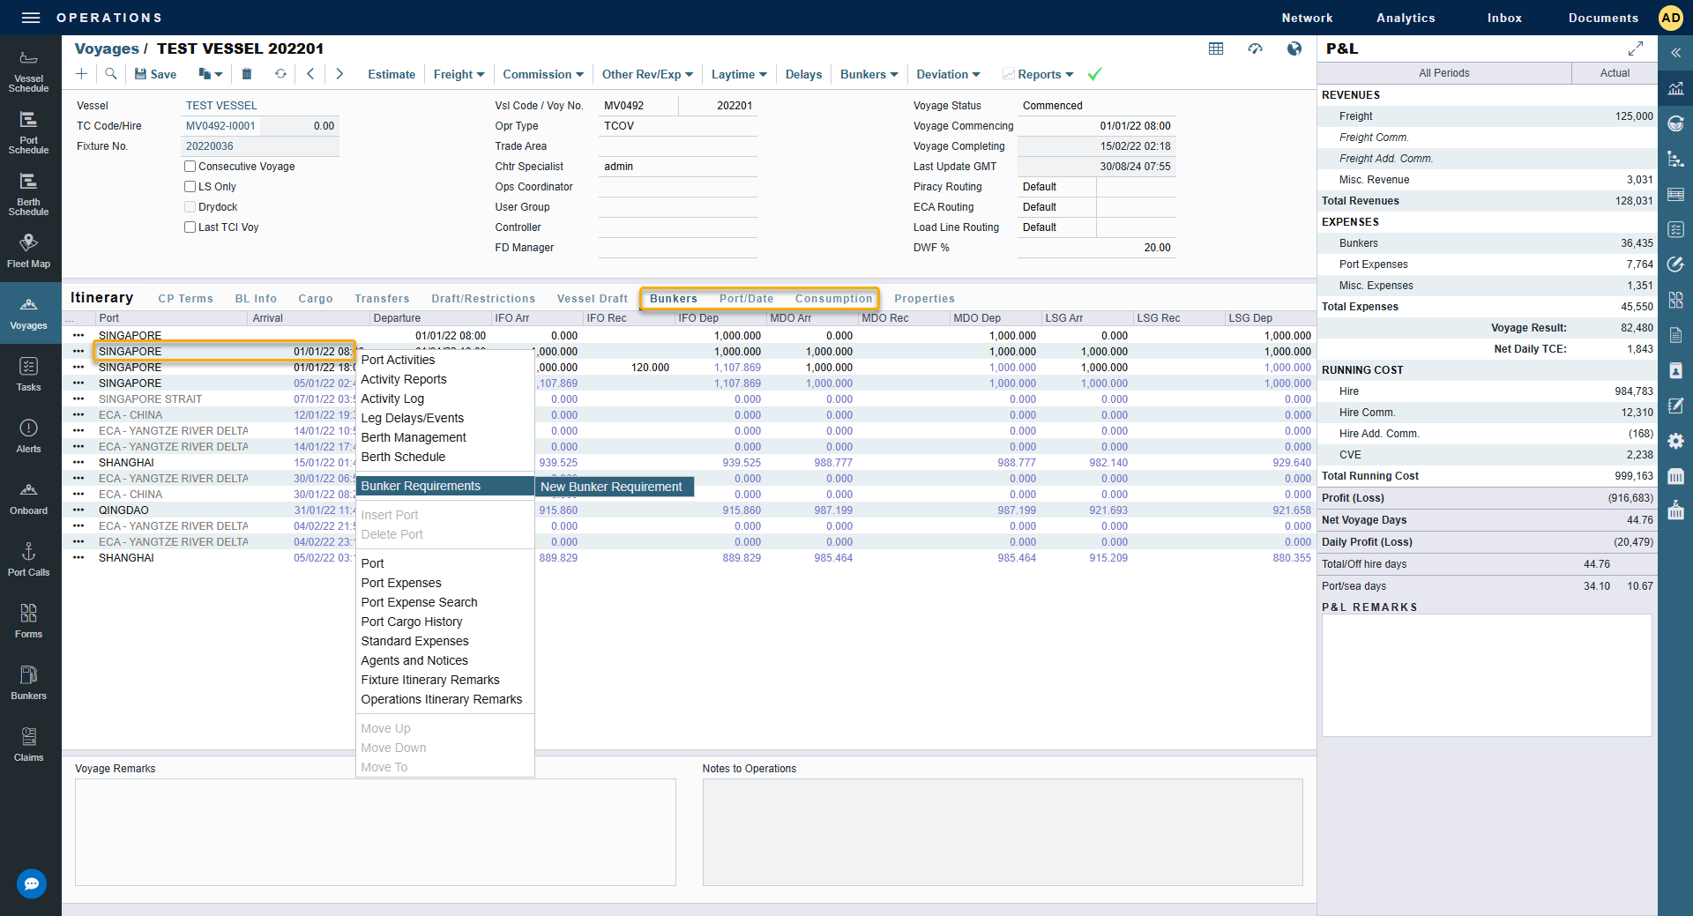Screen dimensions: 1693x916
Task: Tick the Last TCI Voy checkbox
Action: [x=190, y=227]
